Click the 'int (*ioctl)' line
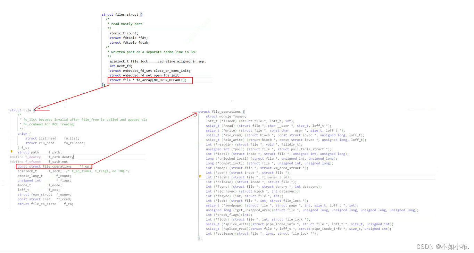474x253 pixels. [x=277, y=154]
